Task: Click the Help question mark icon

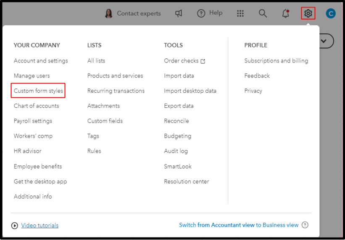Action: pyautogui.click(x=201, y=13)
